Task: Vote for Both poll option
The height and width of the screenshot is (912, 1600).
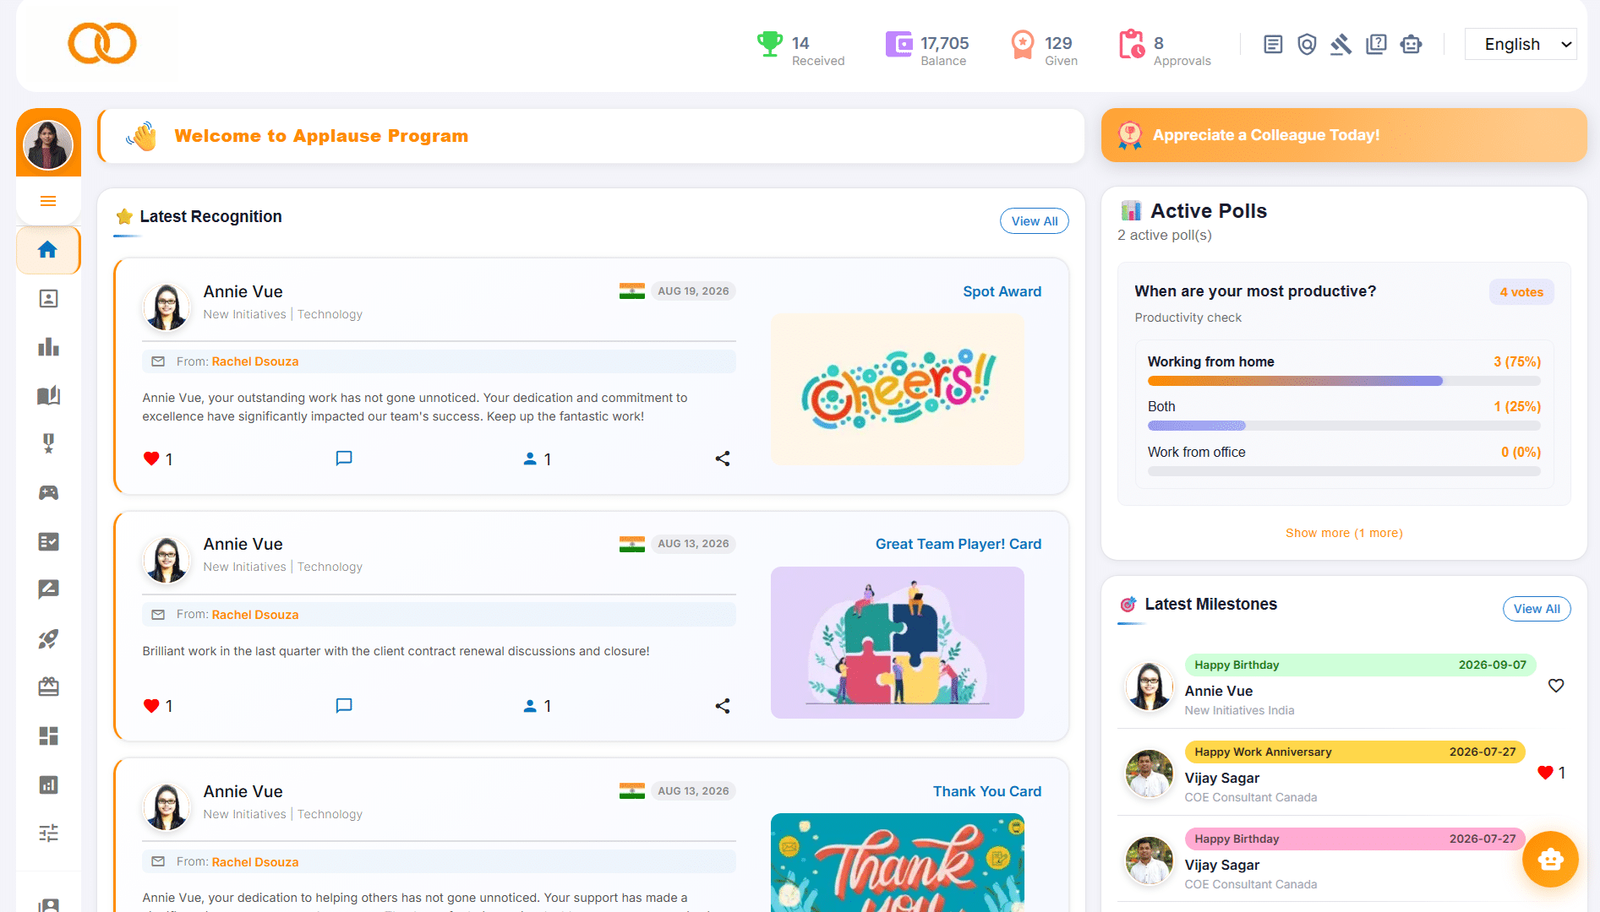Action: tap(1161, 406)
